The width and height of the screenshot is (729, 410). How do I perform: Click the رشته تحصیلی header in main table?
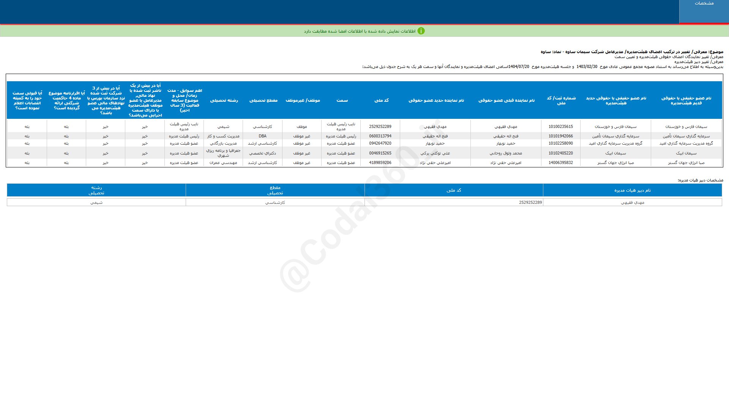click(x=224, y=100)
